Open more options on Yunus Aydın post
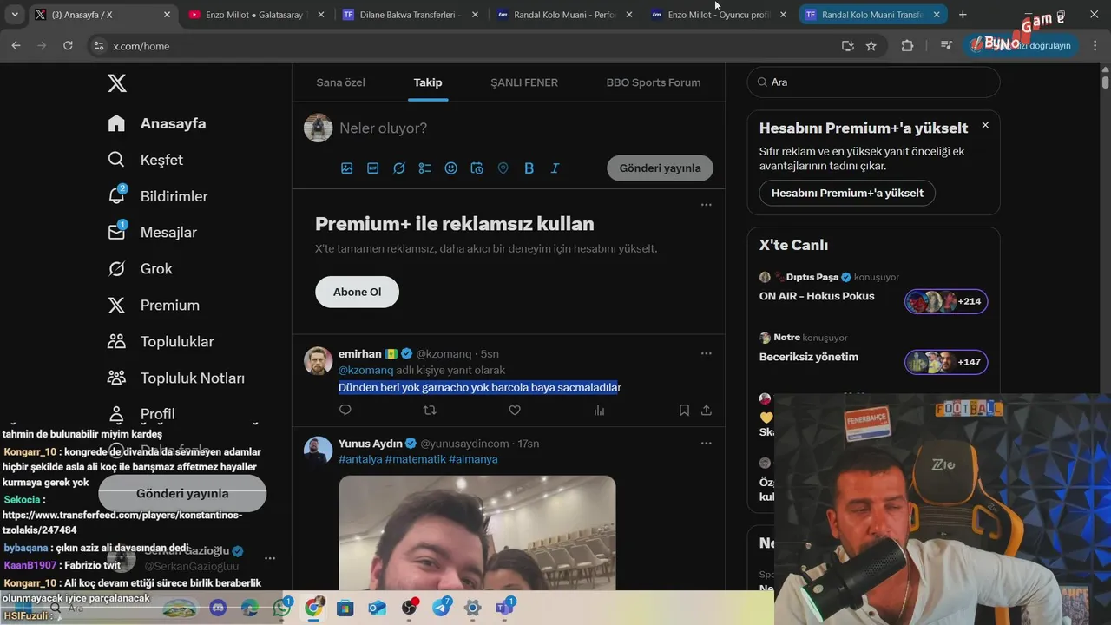1111x625 pixels. [x=707, y=443]
